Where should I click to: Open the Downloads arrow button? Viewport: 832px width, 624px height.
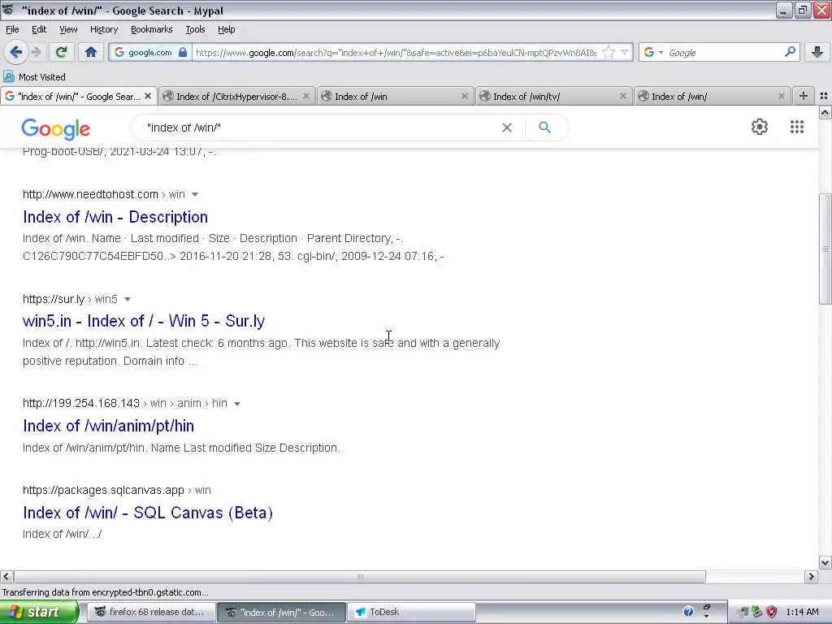click(817, 52)
